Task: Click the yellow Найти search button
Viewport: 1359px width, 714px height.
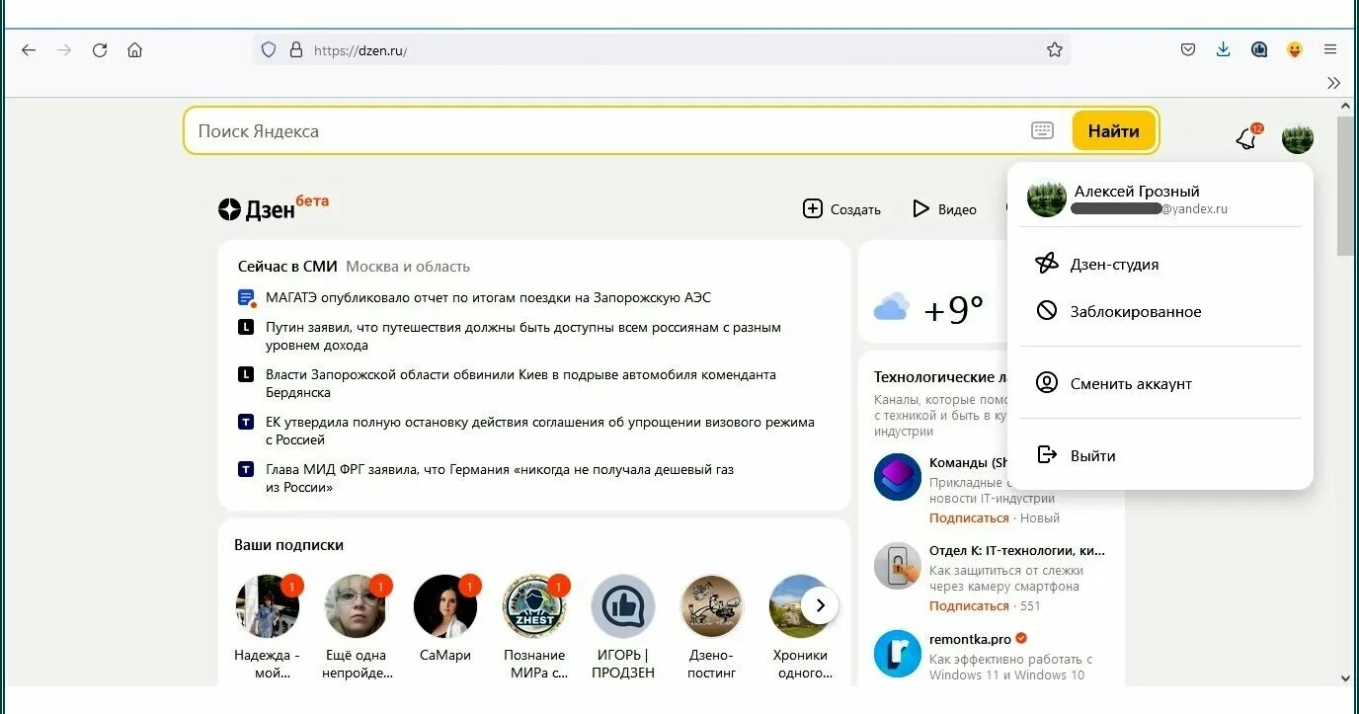Action: pyautogui.click(x=1113, y=130)
